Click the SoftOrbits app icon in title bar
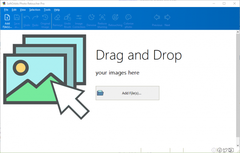 point(4,4)
